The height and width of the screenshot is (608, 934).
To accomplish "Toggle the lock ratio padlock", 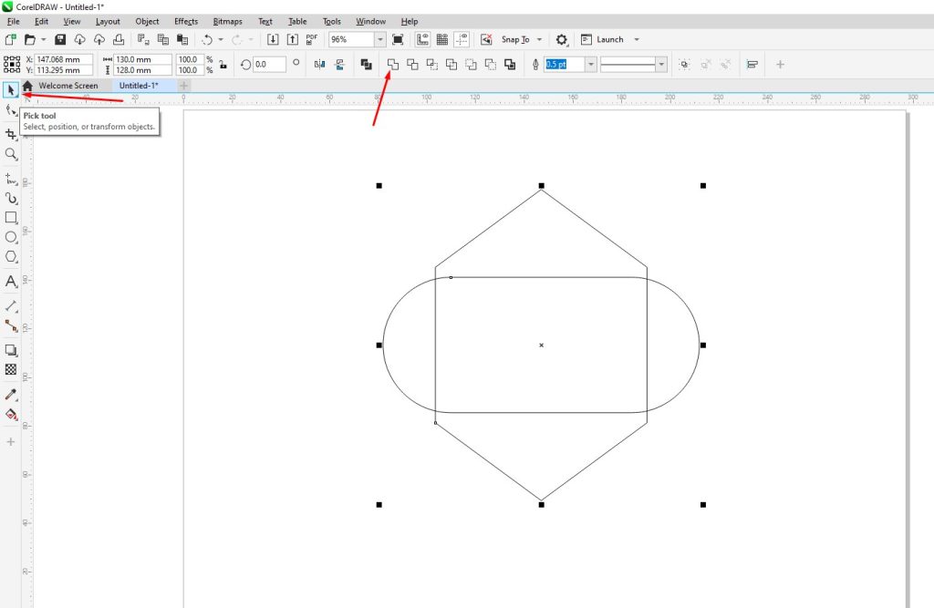I will [223, 65].
